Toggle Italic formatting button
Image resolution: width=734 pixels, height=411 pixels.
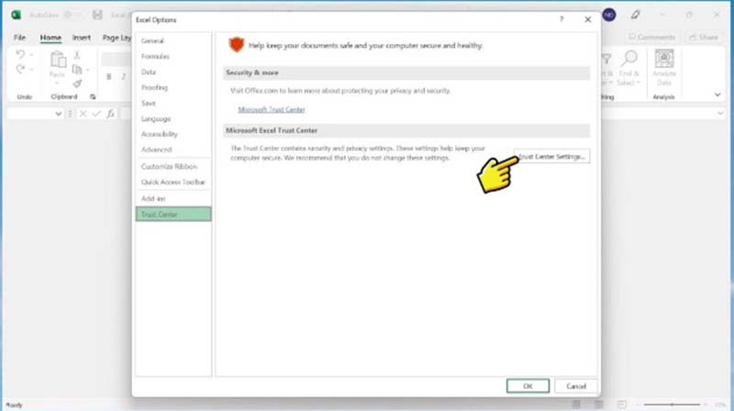(124, 77)
